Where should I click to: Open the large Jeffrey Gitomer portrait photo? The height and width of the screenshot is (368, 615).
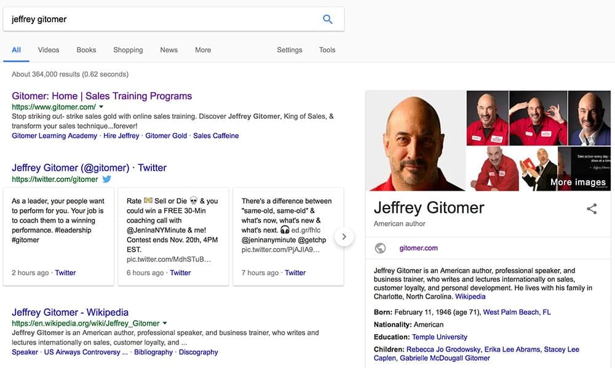coord(416,141)
